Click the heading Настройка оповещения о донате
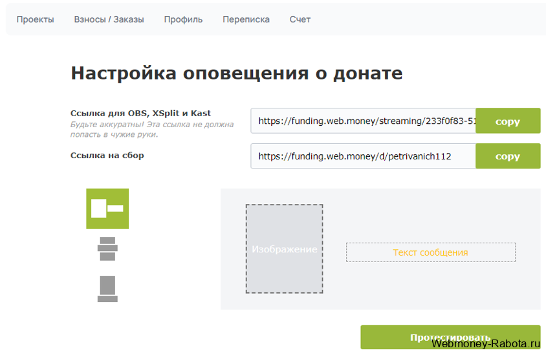Viewport: 546px width, 355px height. [x=236, y=73]
